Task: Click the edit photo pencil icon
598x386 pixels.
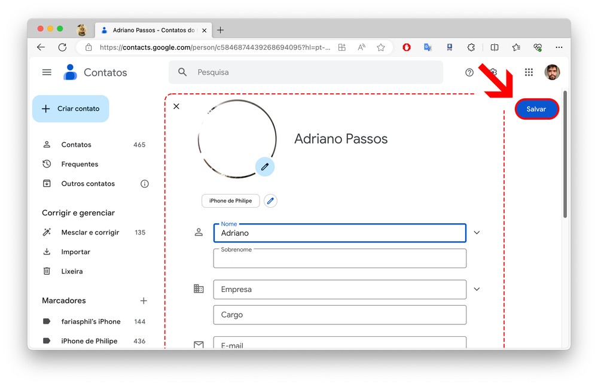Action: 265,167
